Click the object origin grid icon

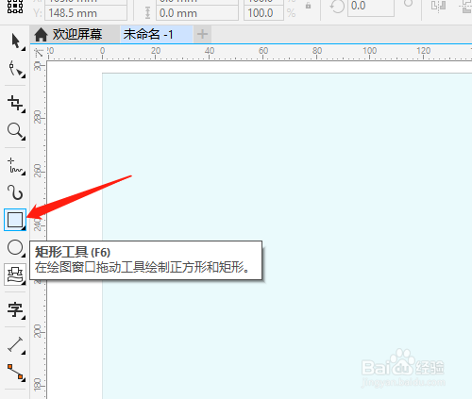point(15,7)
